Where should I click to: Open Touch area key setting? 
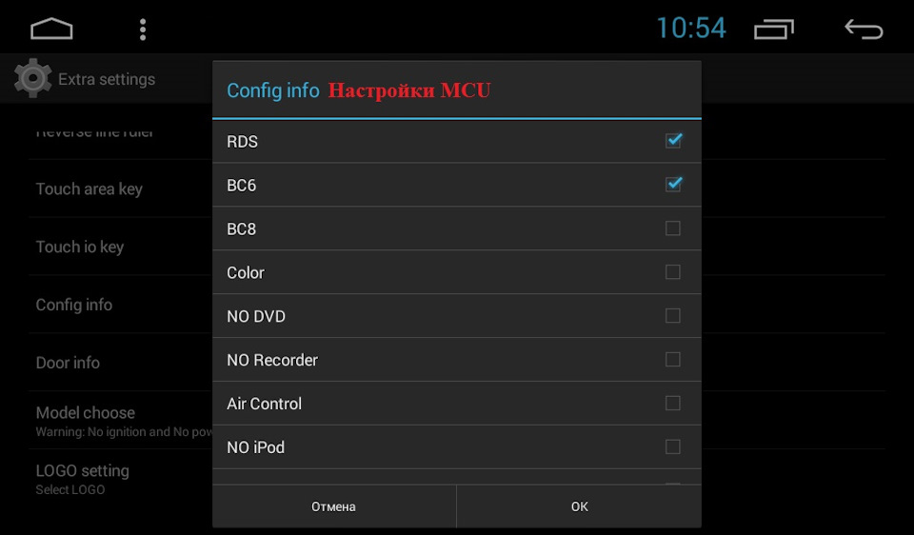click(x=89, y=189)
